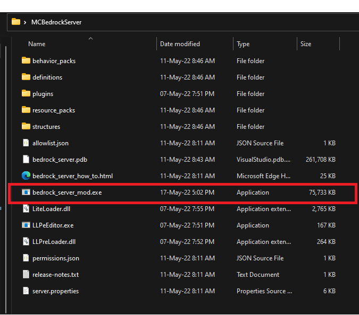Select the bedrock_server.pdb file name

(x=60, y=160)
